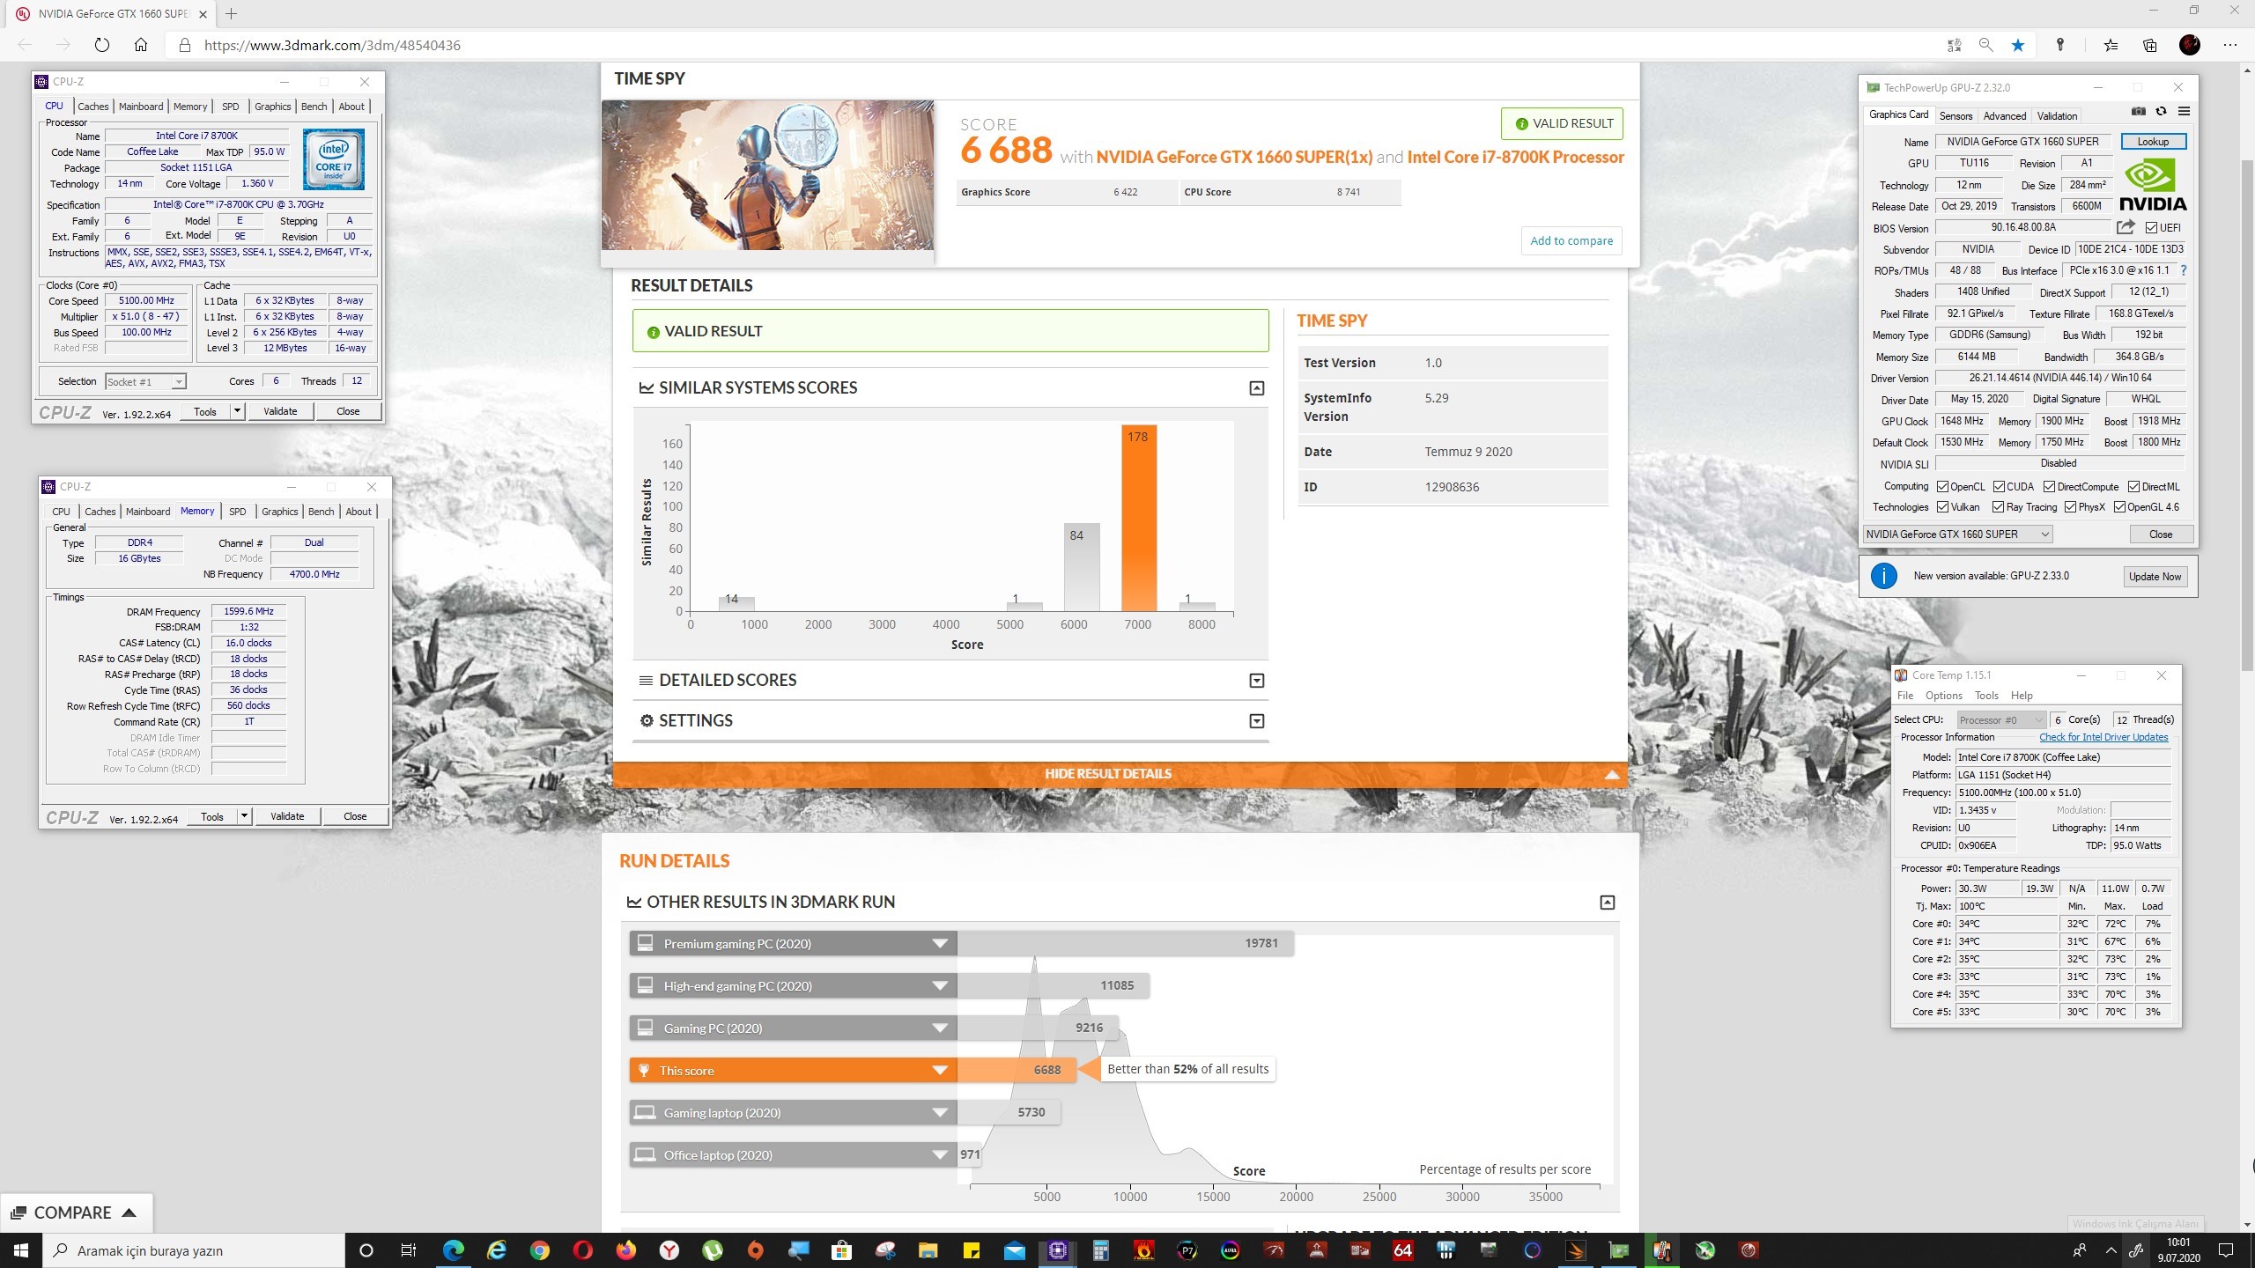Open Firefox from the taskbar
This screenshot has width=2255, height=1268.
[625, 1250]
